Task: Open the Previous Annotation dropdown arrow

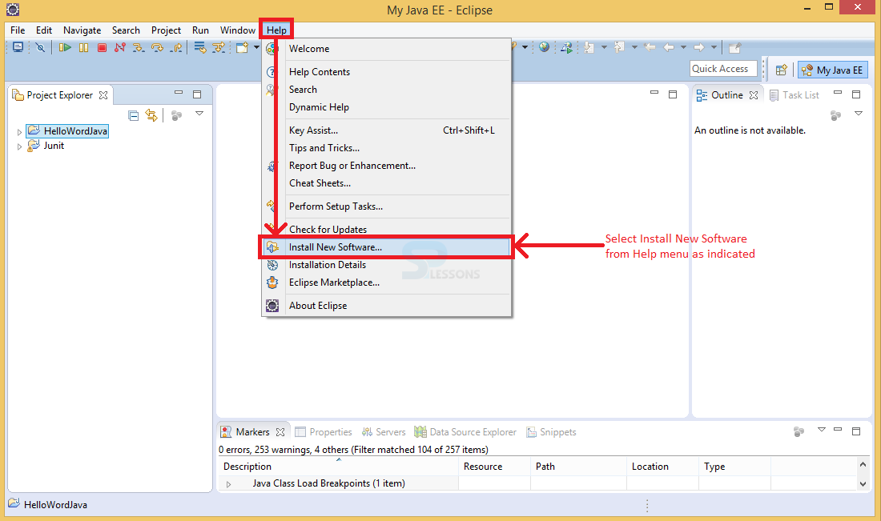Action: tap(634, 47)
